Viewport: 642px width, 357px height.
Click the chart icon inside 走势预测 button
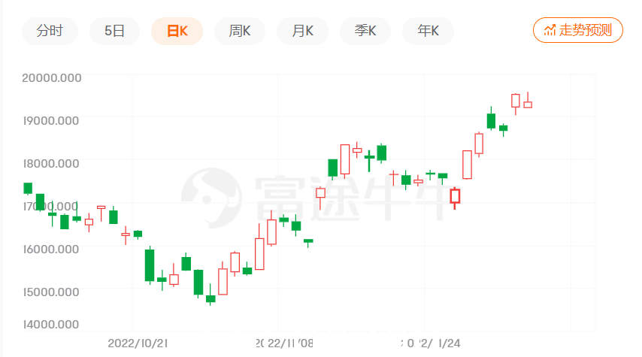550,30
